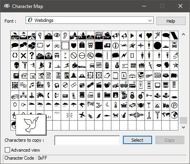
Task: Open the Webdings font dropdown
Action: (x=89, y=20)
